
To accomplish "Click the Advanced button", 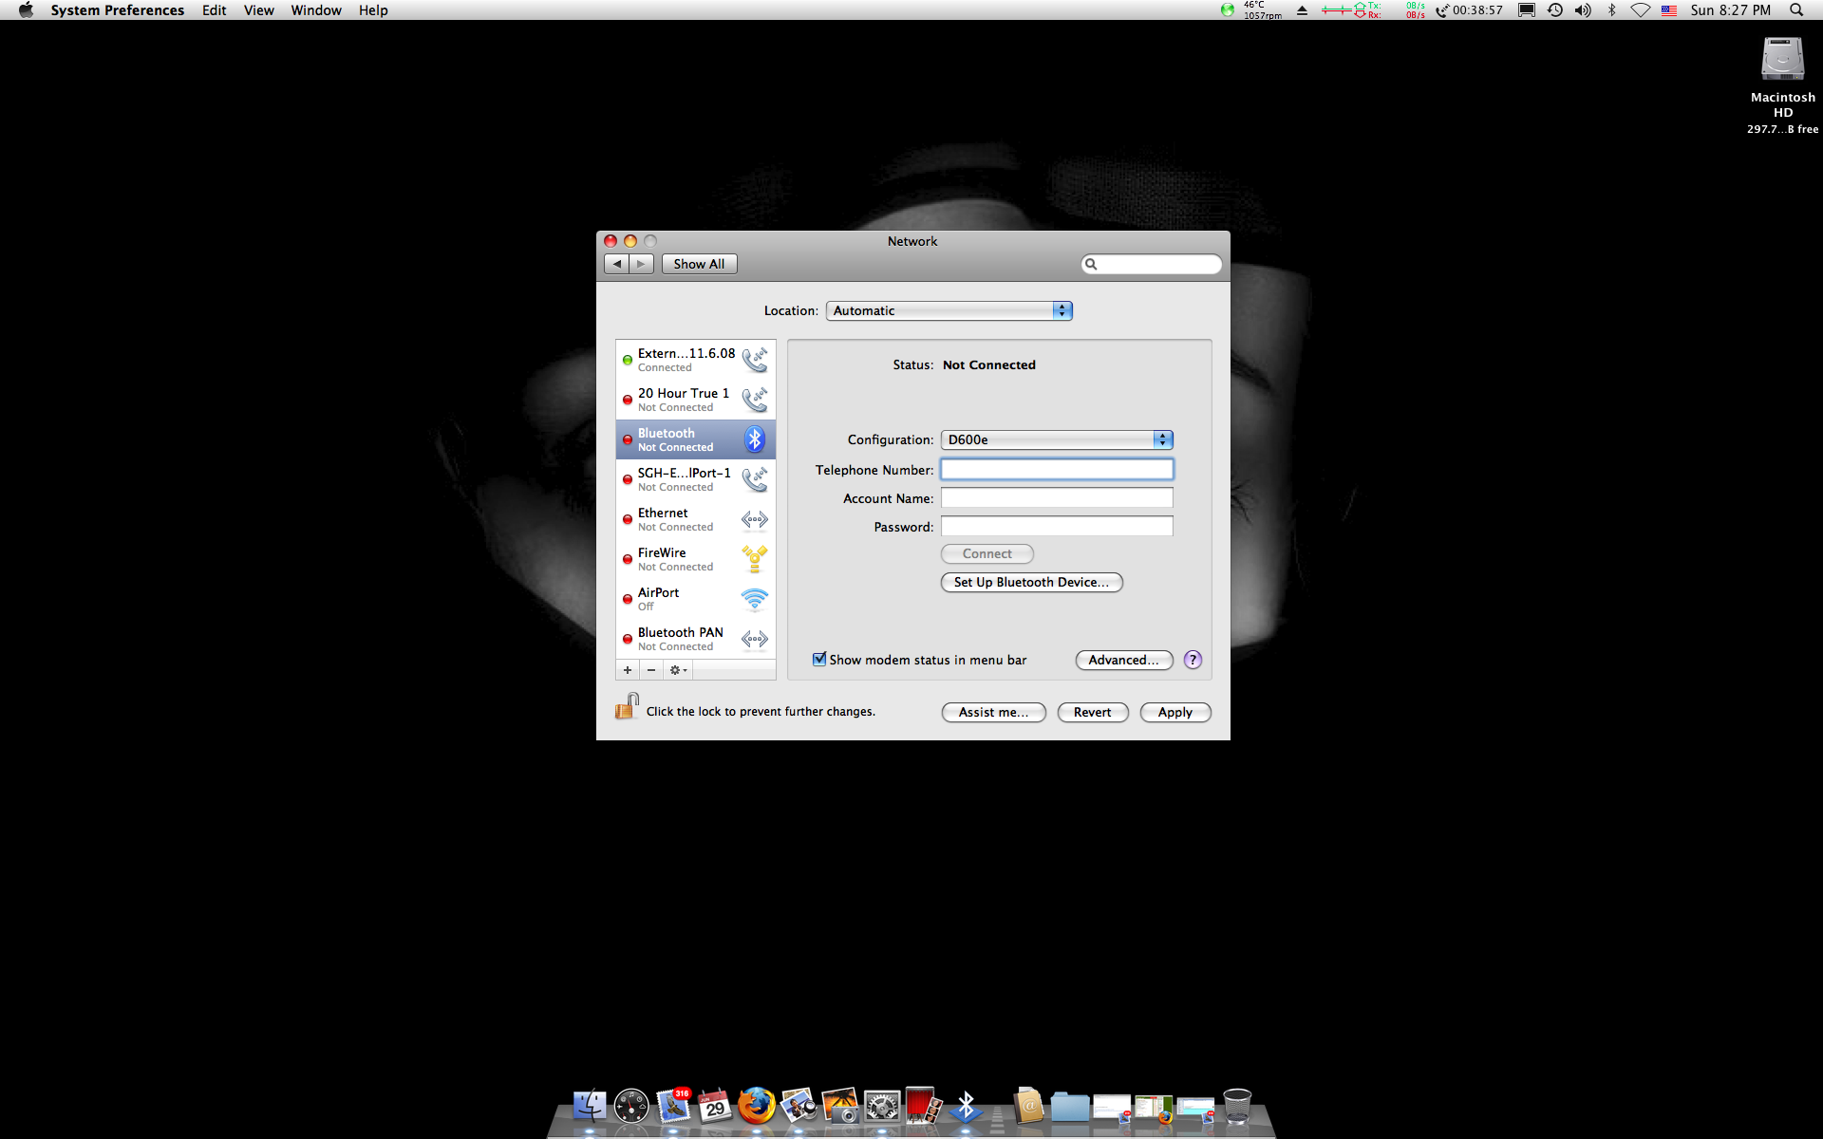I will pos(1123,660).
